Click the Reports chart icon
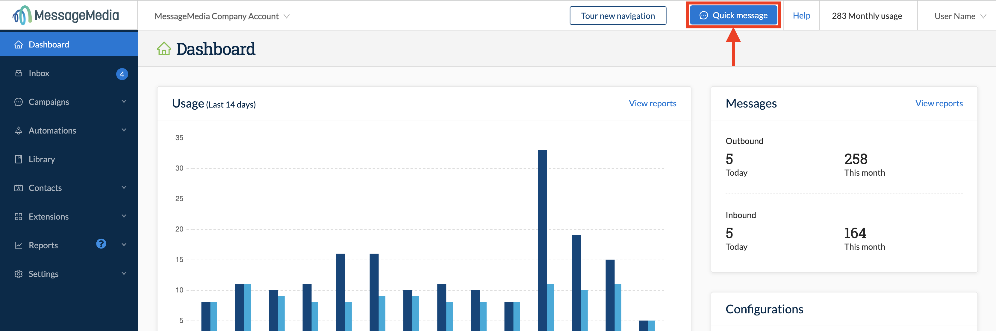Screen dimensions: 996x331 pos(19,245)
